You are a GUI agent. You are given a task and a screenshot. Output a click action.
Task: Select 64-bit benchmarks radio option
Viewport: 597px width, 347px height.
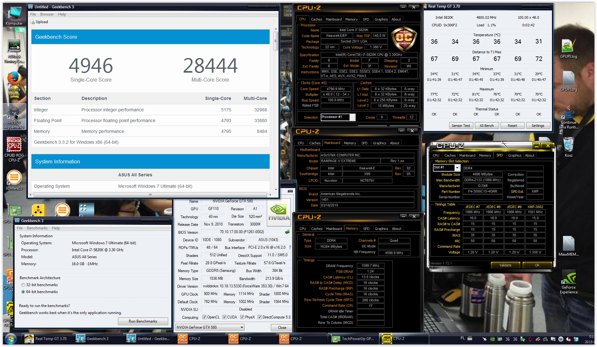pos(23,292)
